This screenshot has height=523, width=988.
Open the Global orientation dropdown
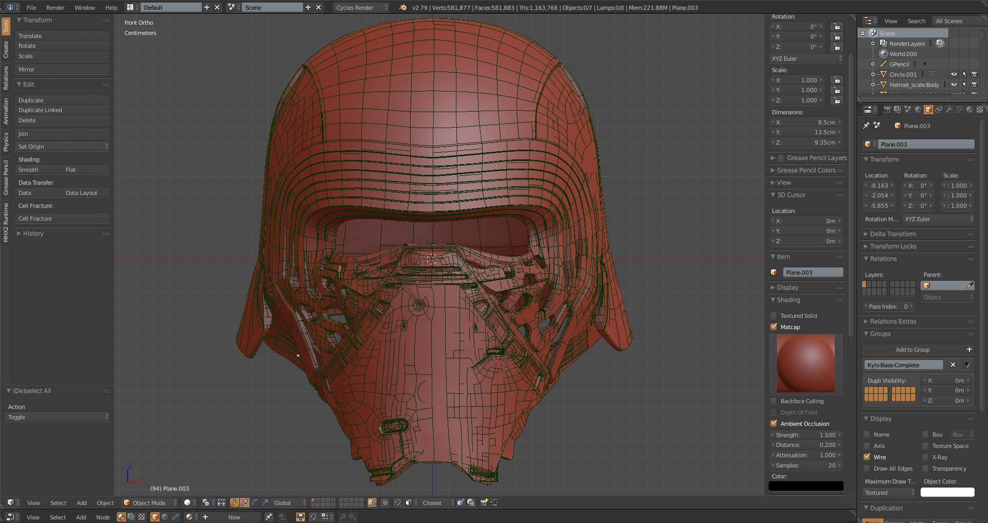290,502
